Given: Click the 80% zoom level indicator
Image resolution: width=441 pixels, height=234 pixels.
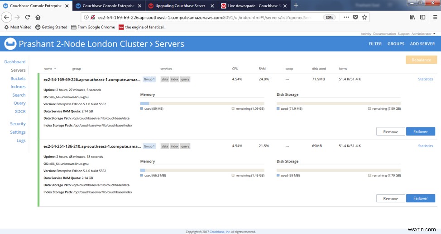Looking at the screenshot, I should point(329,18).
